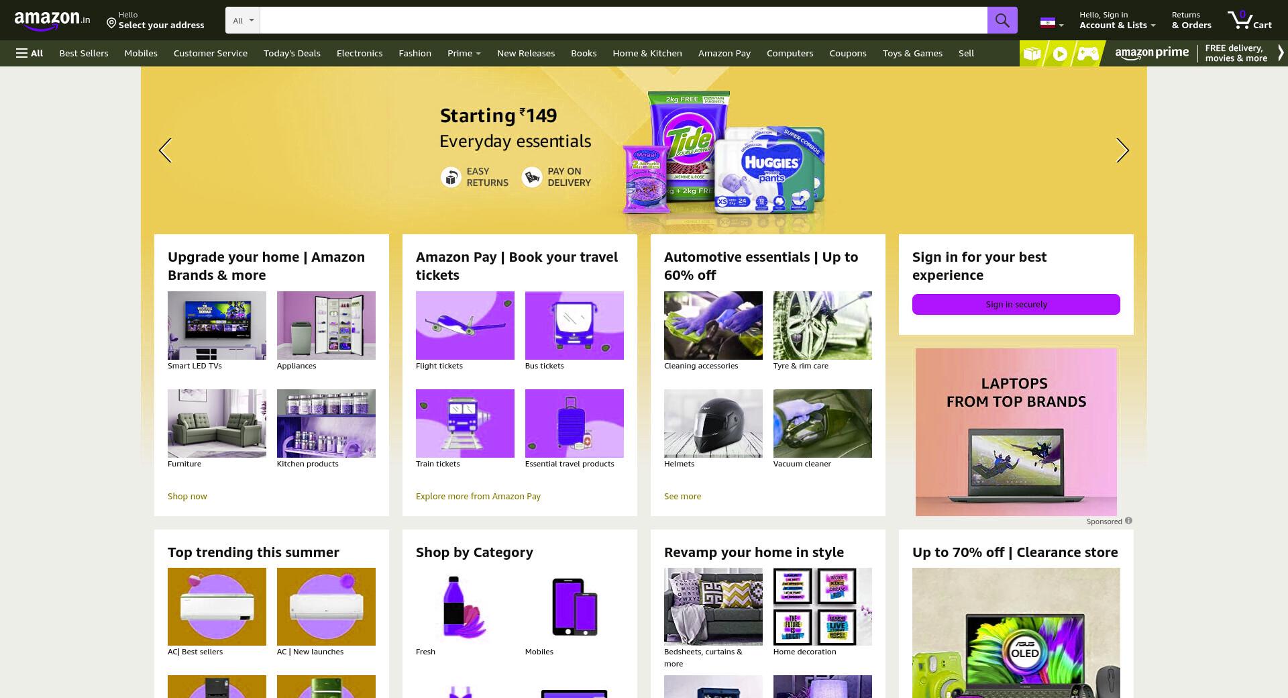Screen dimensions: 1288x698
Task: Open Cleaning accessories thumbnail
Action: [x=713, y=326]
